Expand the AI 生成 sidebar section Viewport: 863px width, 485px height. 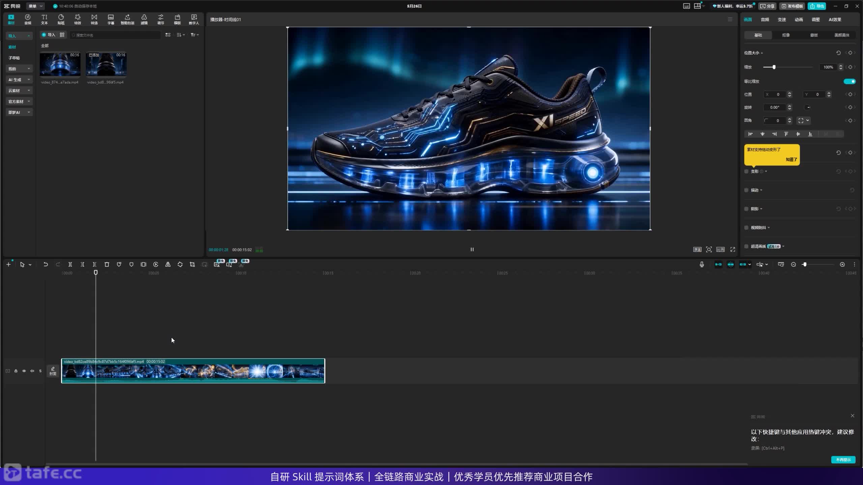[19, 79]
